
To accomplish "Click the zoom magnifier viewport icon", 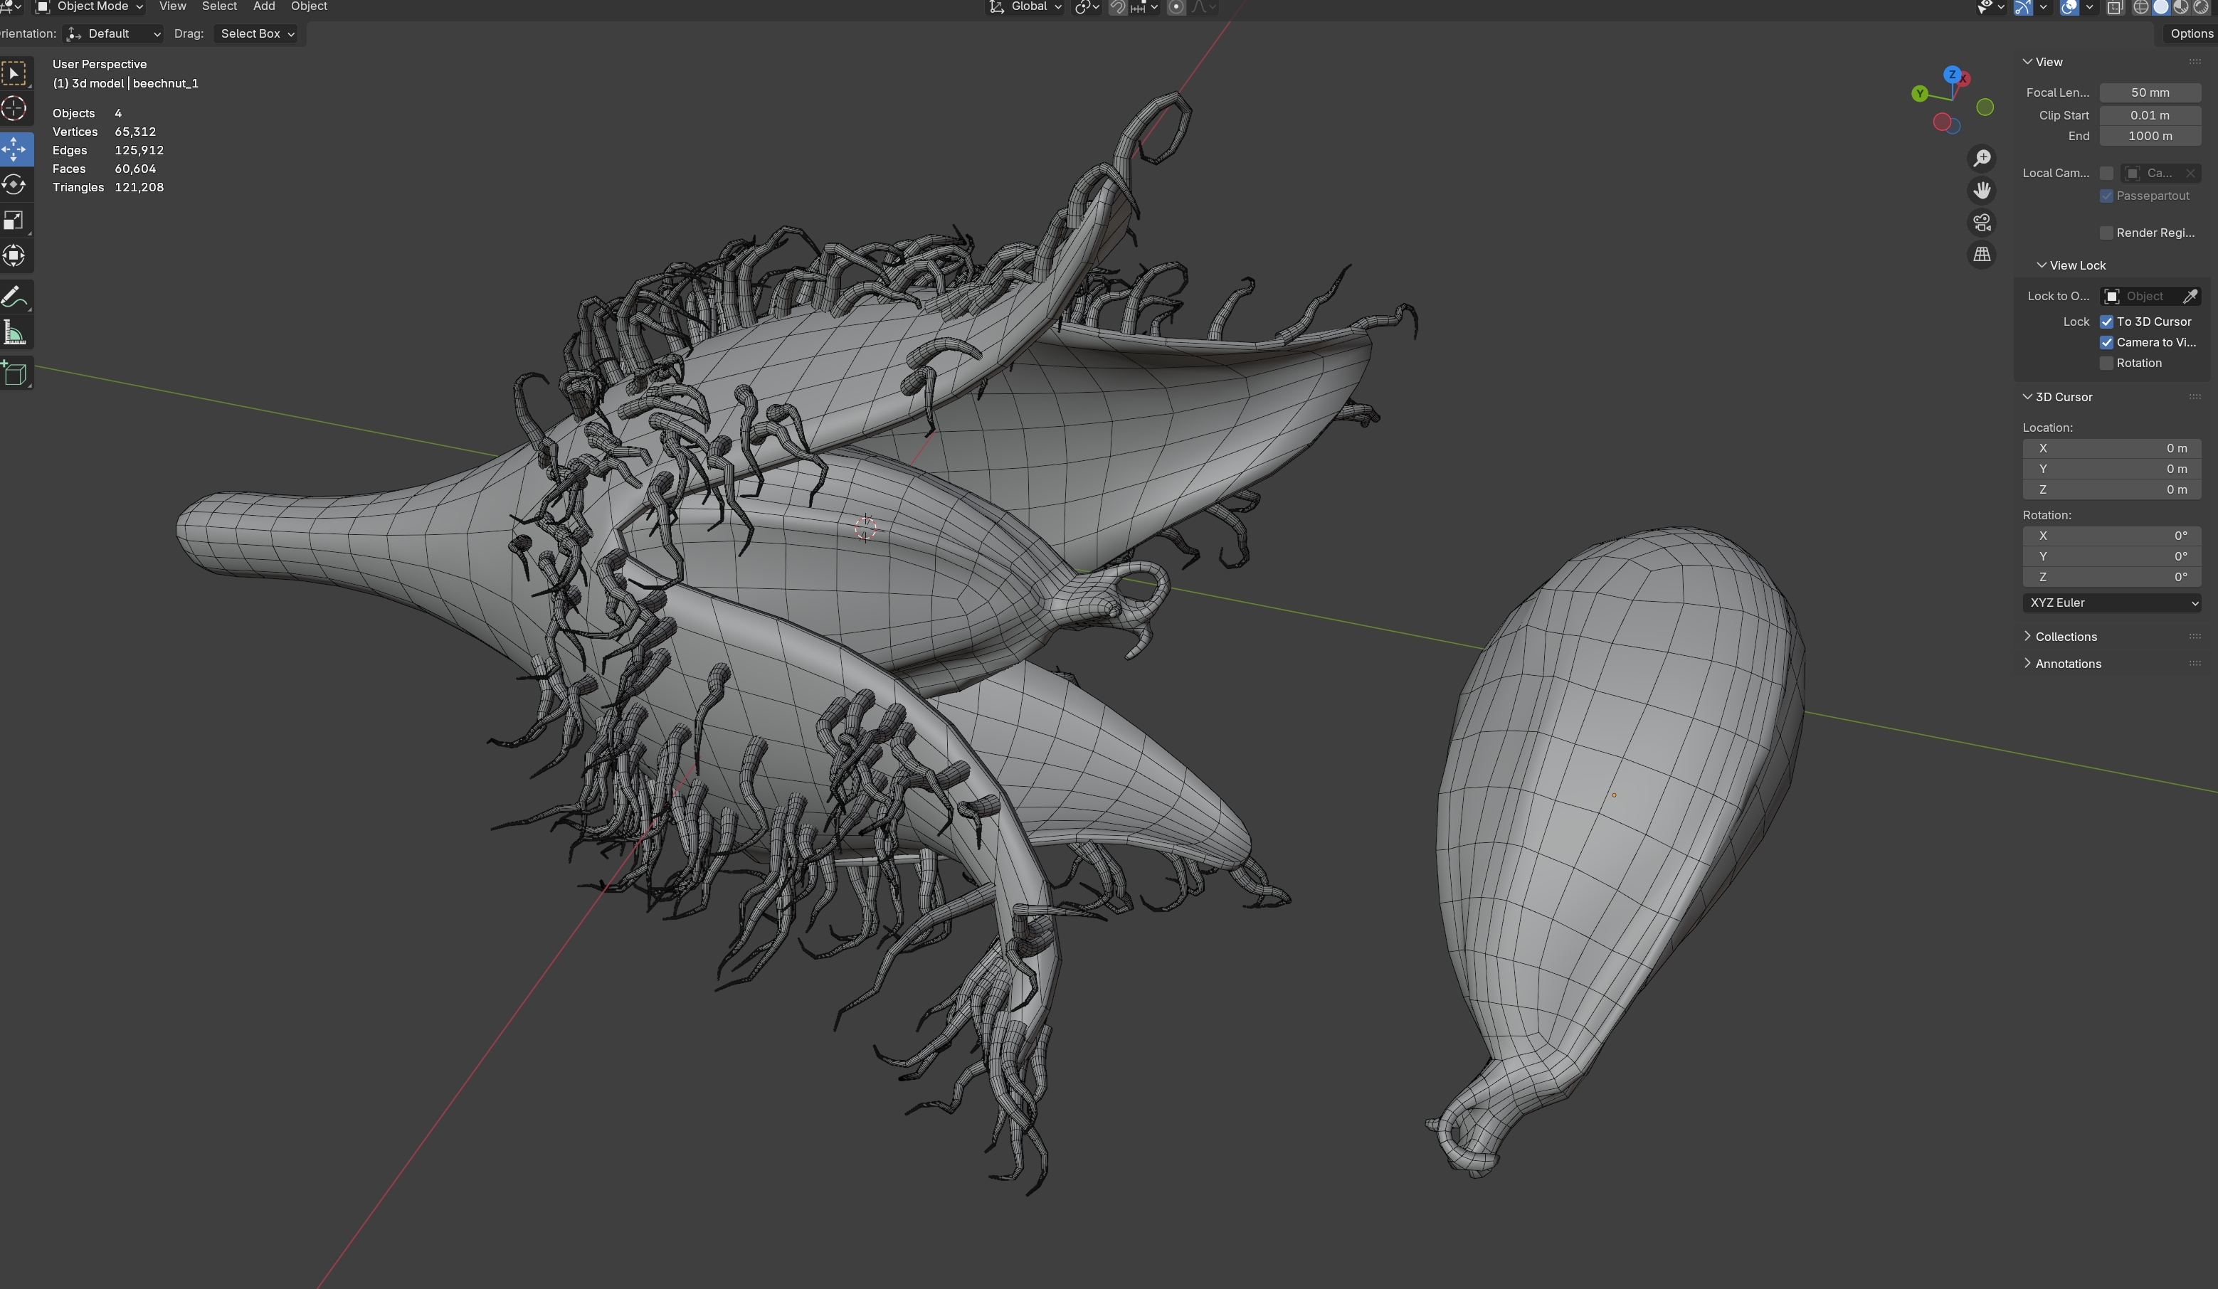I will coord(1981,159).
